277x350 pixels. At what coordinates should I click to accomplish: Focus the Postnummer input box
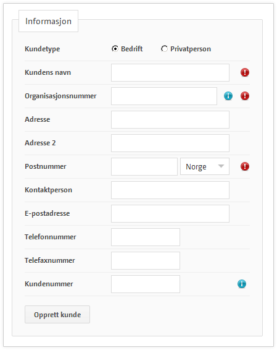click(144, 166)
